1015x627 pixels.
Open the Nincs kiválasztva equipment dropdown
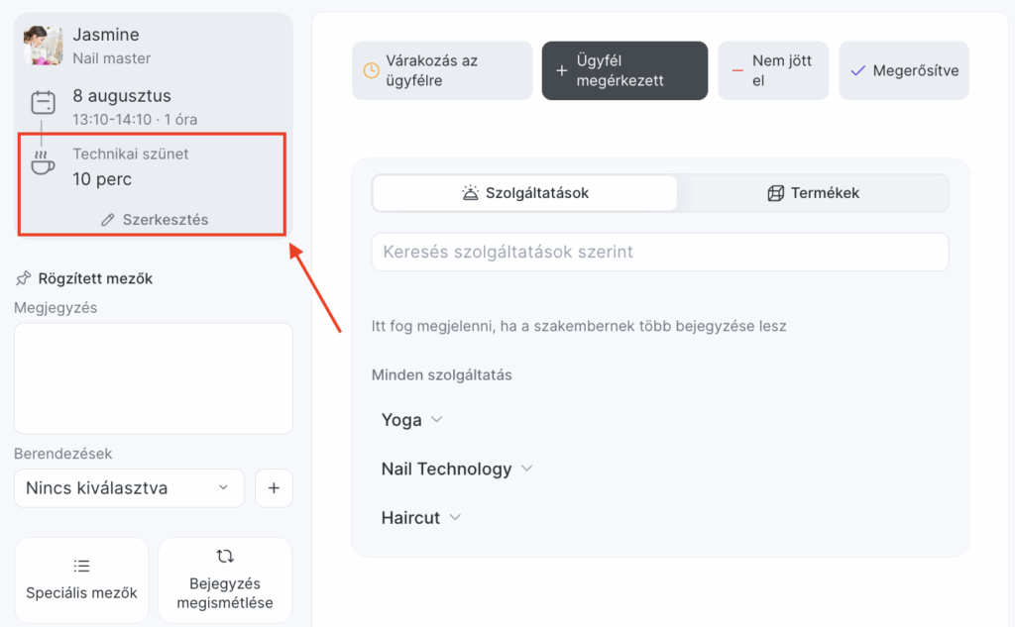click(129, 488)
